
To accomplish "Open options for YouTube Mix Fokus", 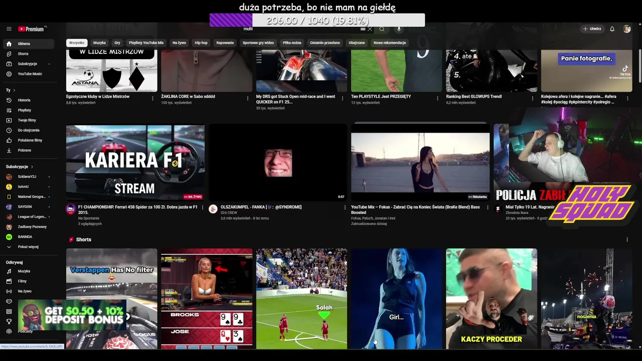I will pos(487,208).
